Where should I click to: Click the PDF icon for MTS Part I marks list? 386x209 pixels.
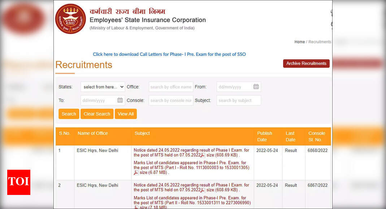click(136, 172)
